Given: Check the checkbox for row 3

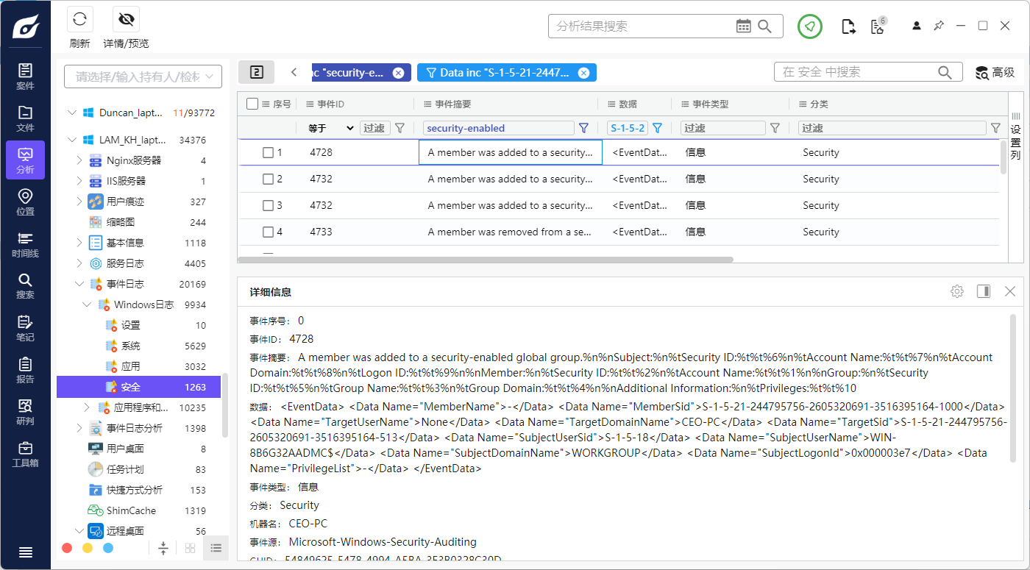Looking at the screenshot, I should coord(269,205).
